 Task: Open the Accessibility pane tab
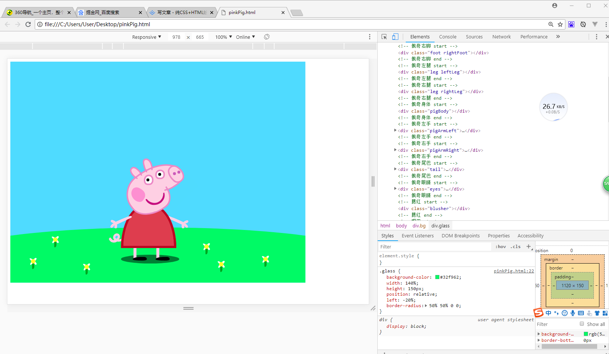coord(531,236)
